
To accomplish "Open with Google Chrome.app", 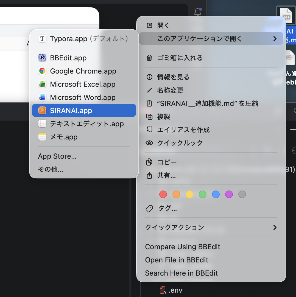I will pos(84,71).
